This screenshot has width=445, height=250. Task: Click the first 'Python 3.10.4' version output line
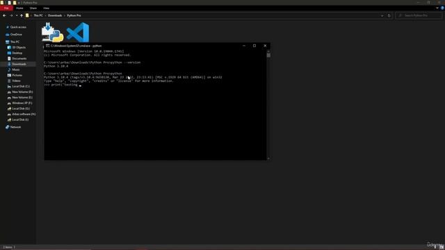(x=56, y=67)
